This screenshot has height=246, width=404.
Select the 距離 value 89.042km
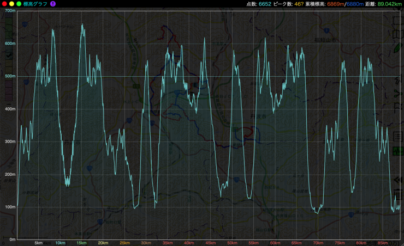[x=390, y=4]
